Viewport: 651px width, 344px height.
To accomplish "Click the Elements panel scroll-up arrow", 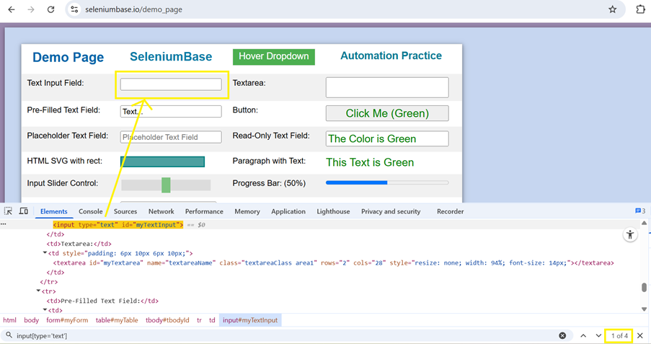I will click(x=644, y=223).
